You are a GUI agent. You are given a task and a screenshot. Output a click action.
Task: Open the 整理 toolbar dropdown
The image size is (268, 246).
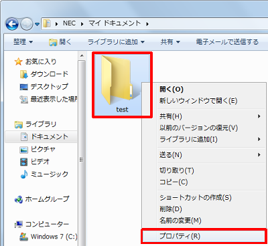pos(23,41)
